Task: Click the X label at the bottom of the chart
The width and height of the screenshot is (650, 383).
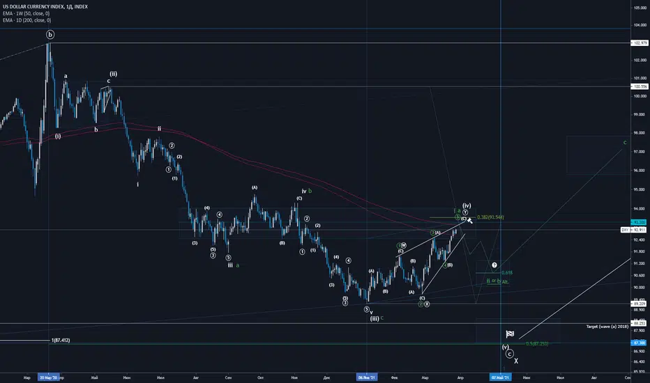Action: [516, 361]
